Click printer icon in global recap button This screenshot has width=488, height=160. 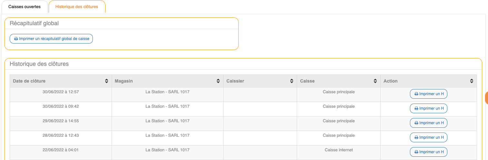16,39
